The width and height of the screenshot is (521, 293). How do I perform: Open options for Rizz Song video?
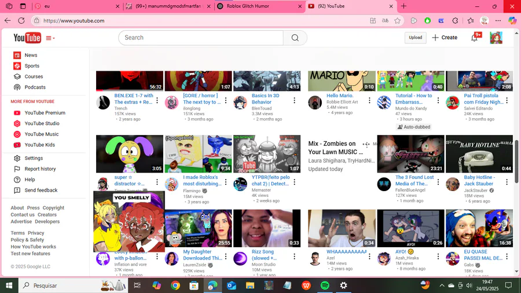tap(295, 257)
